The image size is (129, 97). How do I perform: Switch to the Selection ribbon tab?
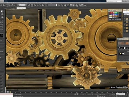coord(13,8)
